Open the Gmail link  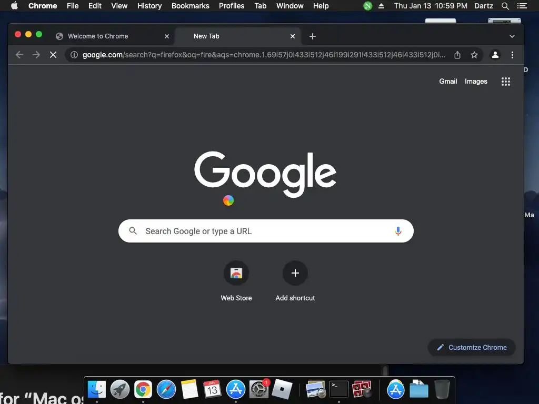coord(448,82)
